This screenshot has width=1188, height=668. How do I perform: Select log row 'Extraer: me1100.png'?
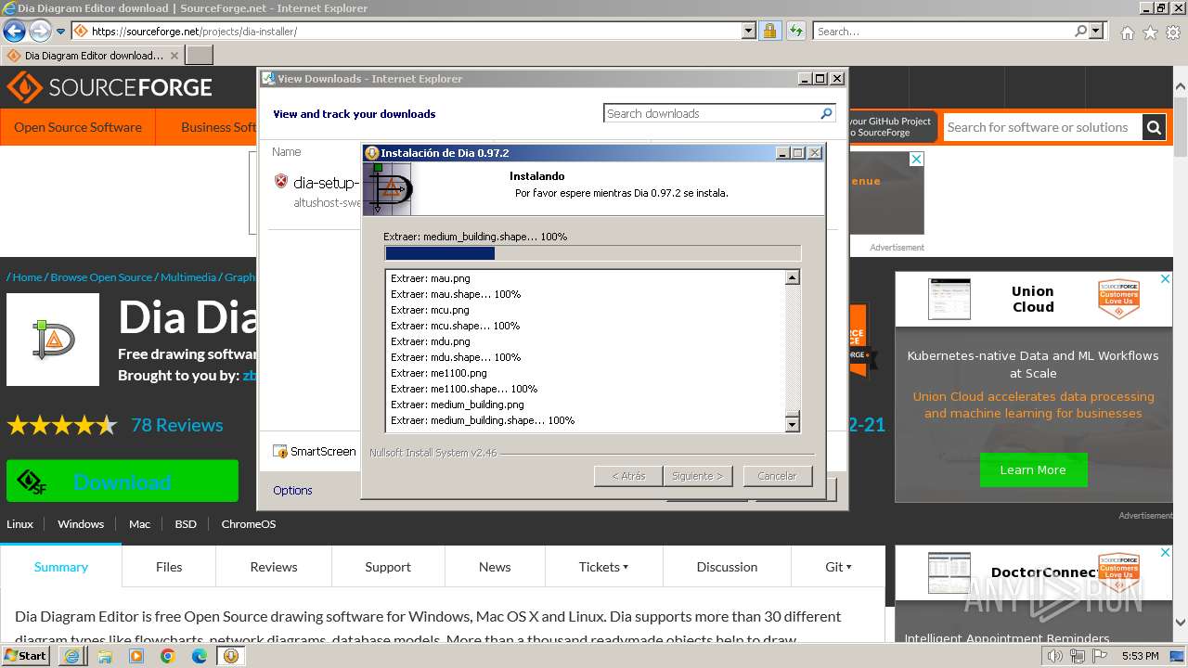pyautogui.click(x=439, y=373)
